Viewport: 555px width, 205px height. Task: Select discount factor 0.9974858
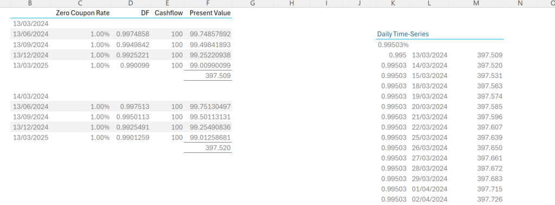point(133,34)
